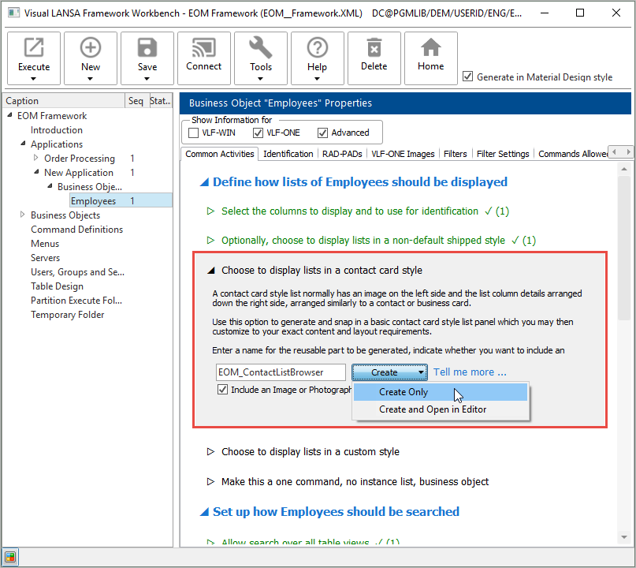Collapse the contact card style step
This screenshot has width=636, height=568.
coord(211,271)
